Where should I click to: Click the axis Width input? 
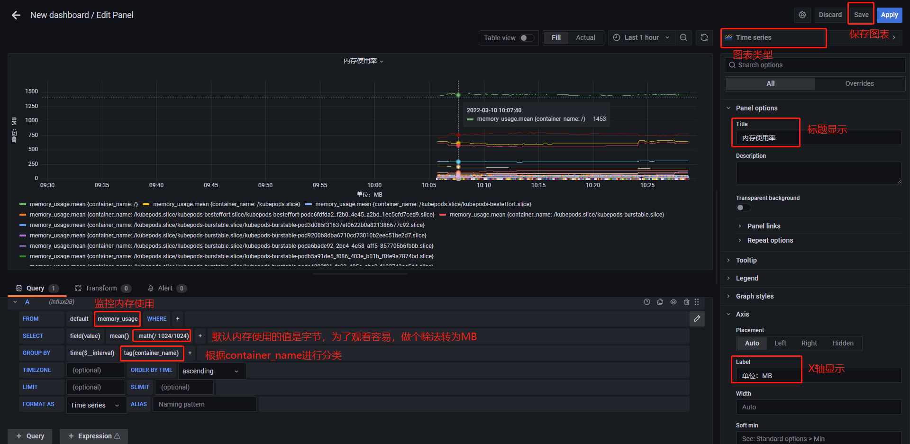(819, 407)
